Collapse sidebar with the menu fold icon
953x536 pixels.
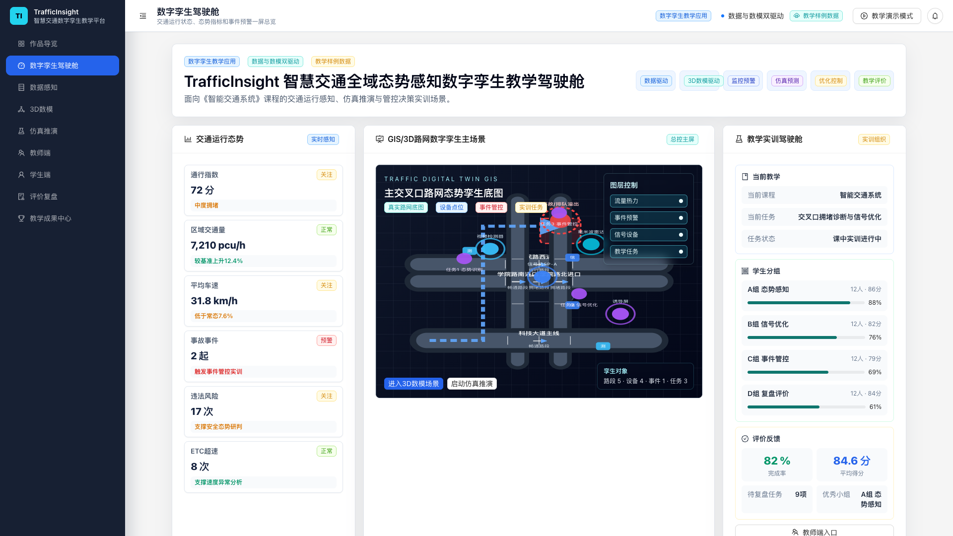[143, 16]
